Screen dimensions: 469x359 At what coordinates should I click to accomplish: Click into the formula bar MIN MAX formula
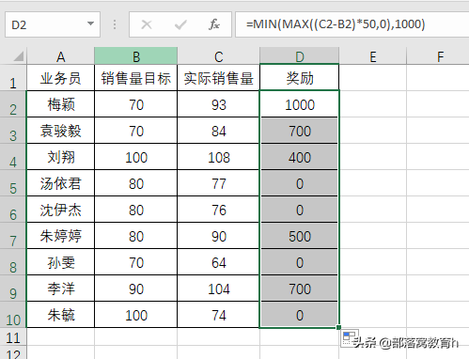pos(352,24)
